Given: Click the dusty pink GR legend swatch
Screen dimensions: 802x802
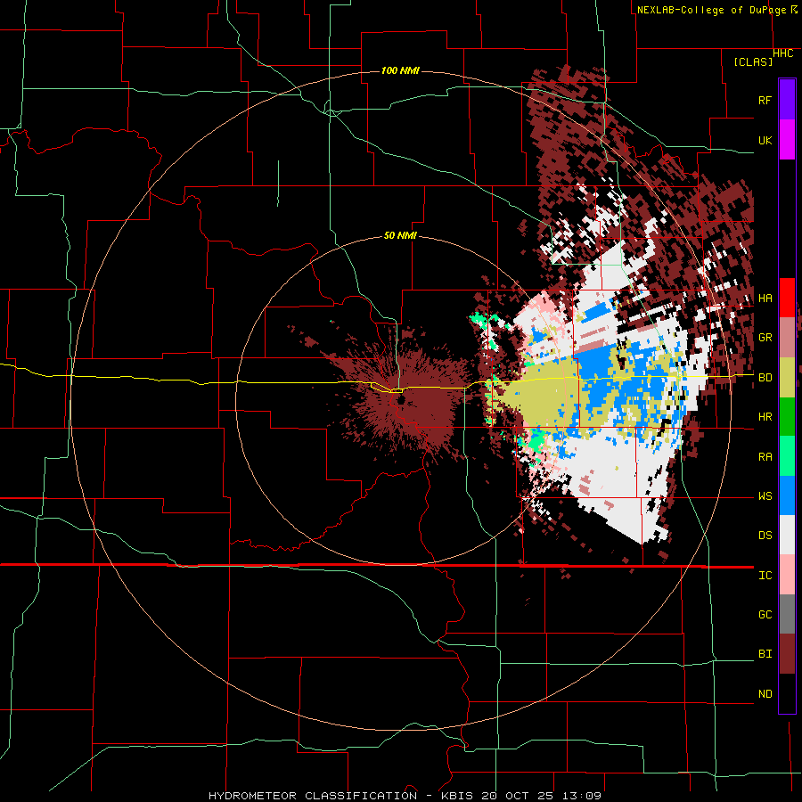Looking at the screenshot, I should (787, 338).
